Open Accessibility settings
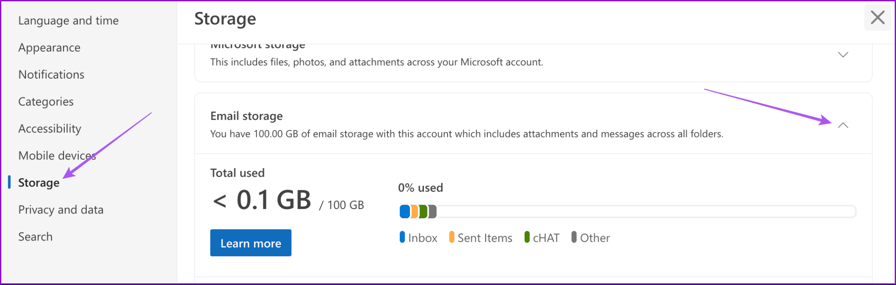The width and height of the screenshot is (896, 285). (x=49, y=128)
